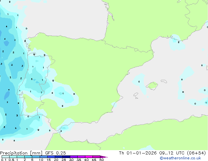Click the '25' legend scale label

pyautogui.click(x=64, y=160)
